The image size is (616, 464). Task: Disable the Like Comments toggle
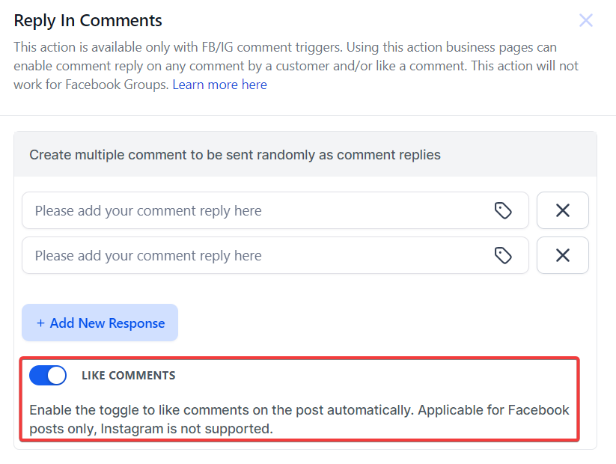[x=48, y=376]
